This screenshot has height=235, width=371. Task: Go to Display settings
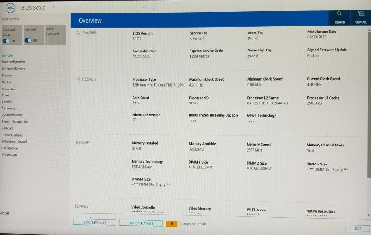pos(6,83)
